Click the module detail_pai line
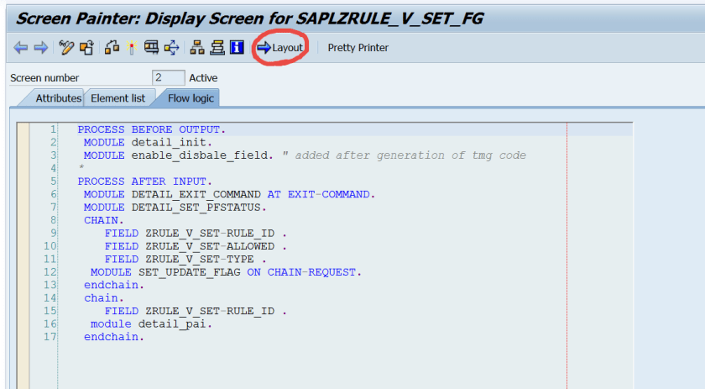Viewport: 705px width, 389px height. pyautogui.click(x=151, y=324)
